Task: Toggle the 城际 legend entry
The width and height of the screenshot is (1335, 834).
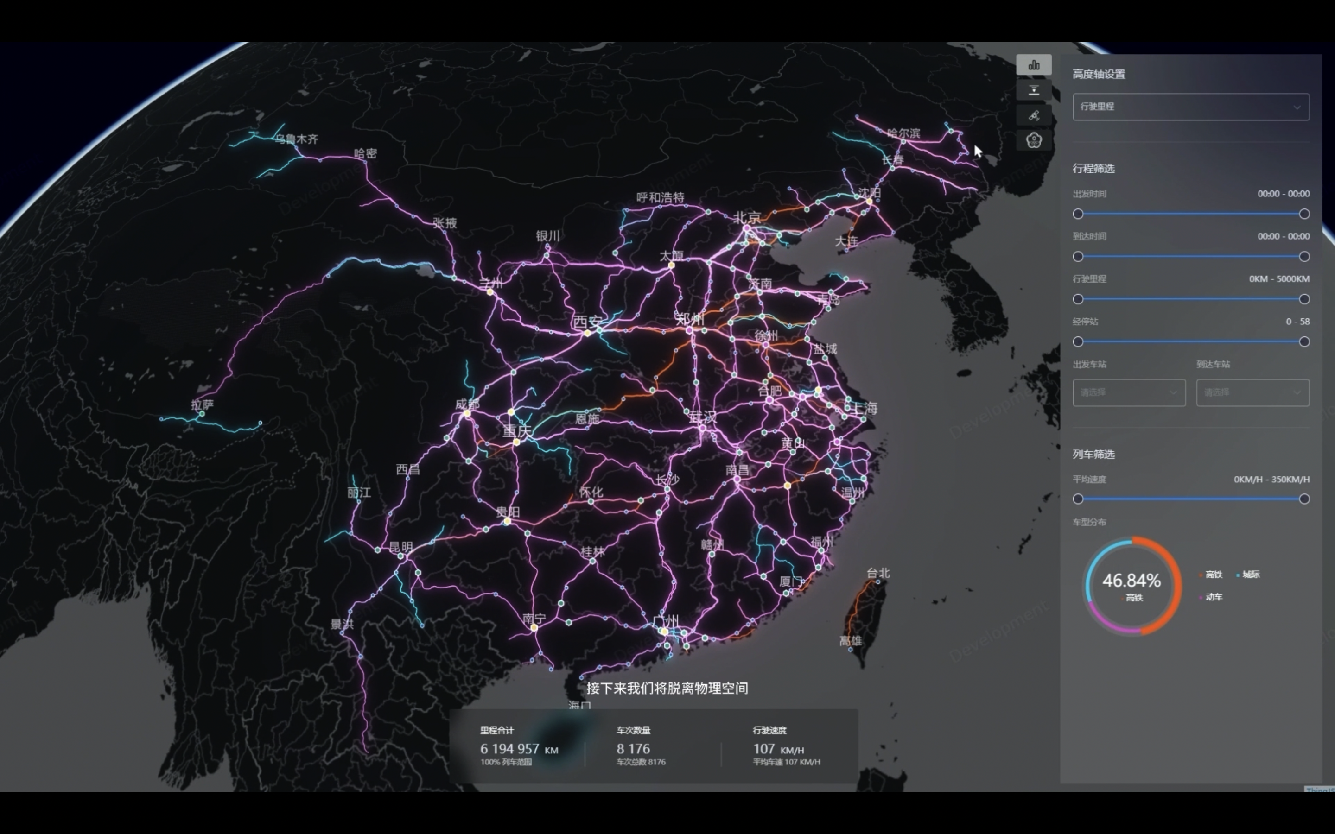Action: tap(1248, 575)
